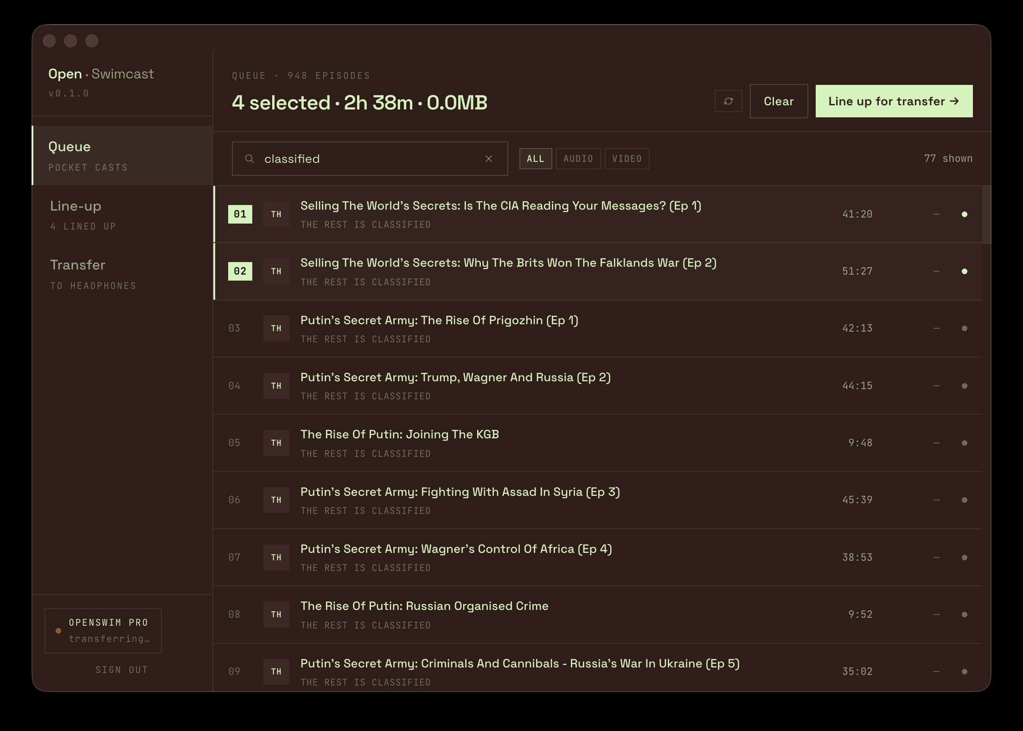Select episode number 04 index

pyautogui.click(x=234, y=386)
